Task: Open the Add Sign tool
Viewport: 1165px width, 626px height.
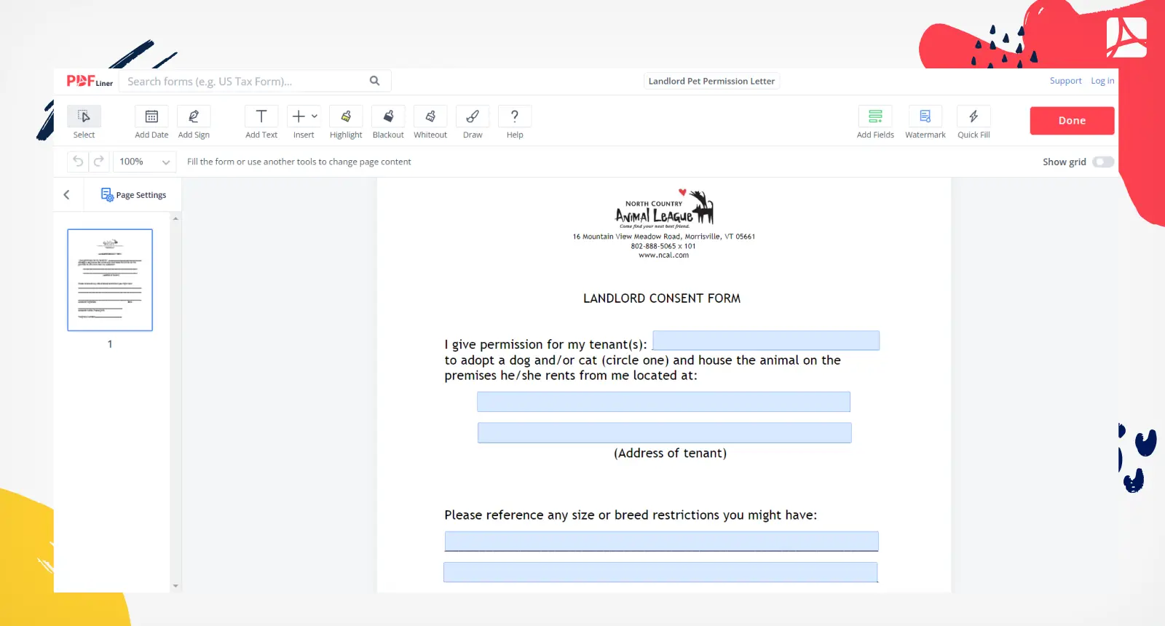Action: point(194,122)
